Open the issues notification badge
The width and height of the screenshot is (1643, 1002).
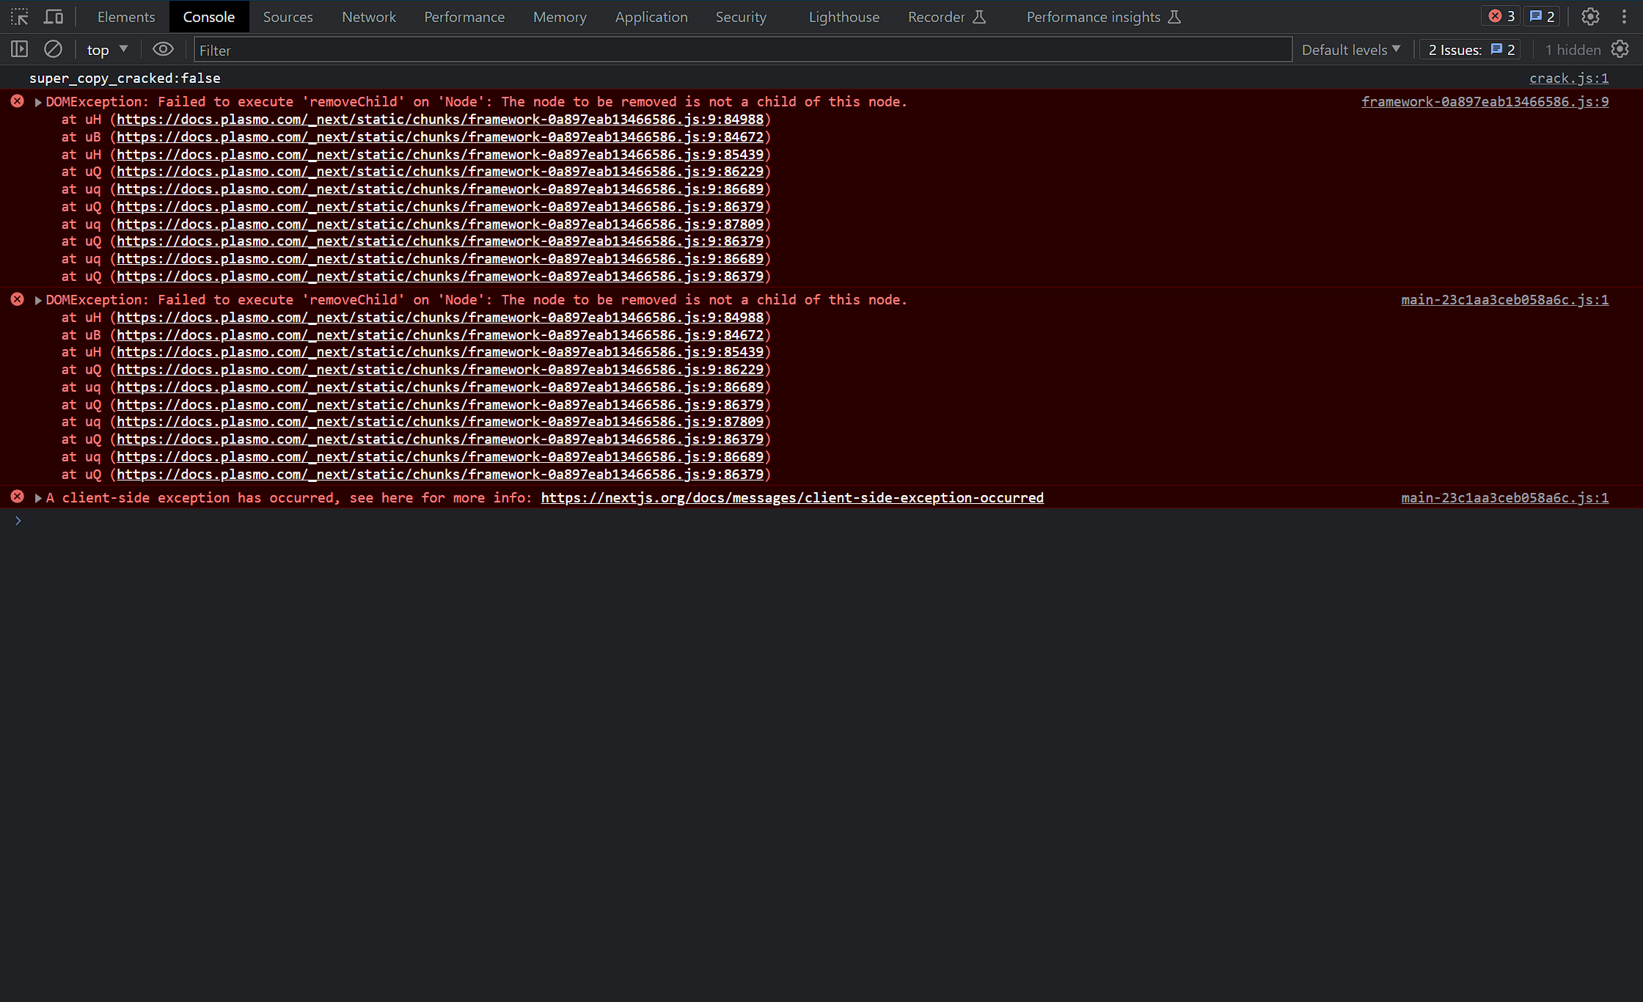[x=1542, y=15]
